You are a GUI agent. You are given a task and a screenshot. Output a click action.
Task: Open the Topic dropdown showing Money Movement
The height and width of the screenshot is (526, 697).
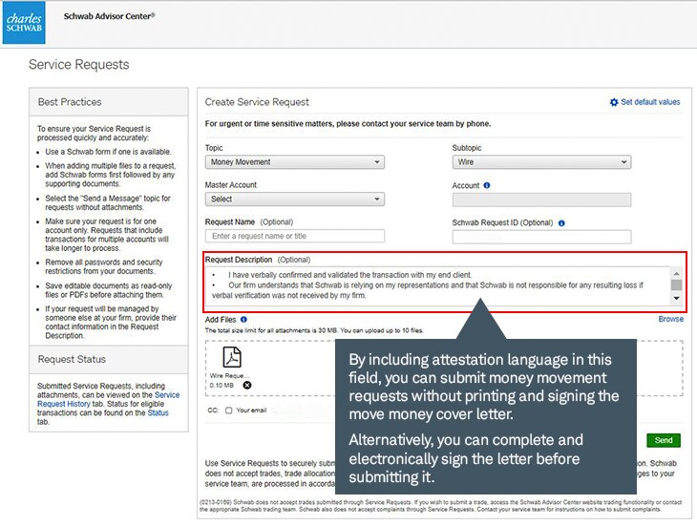pos(295,162)
